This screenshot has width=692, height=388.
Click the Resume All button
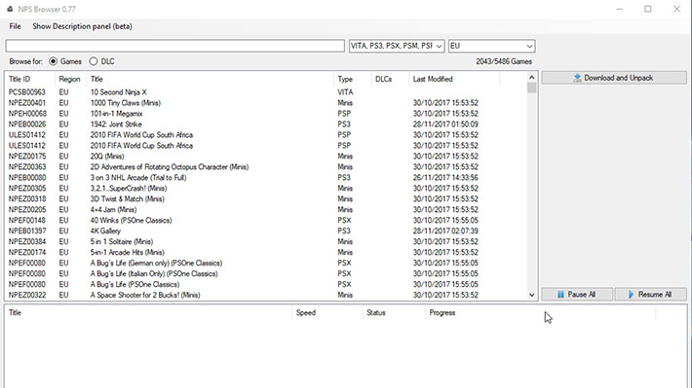pyautogui.click(x=650, y=295)
